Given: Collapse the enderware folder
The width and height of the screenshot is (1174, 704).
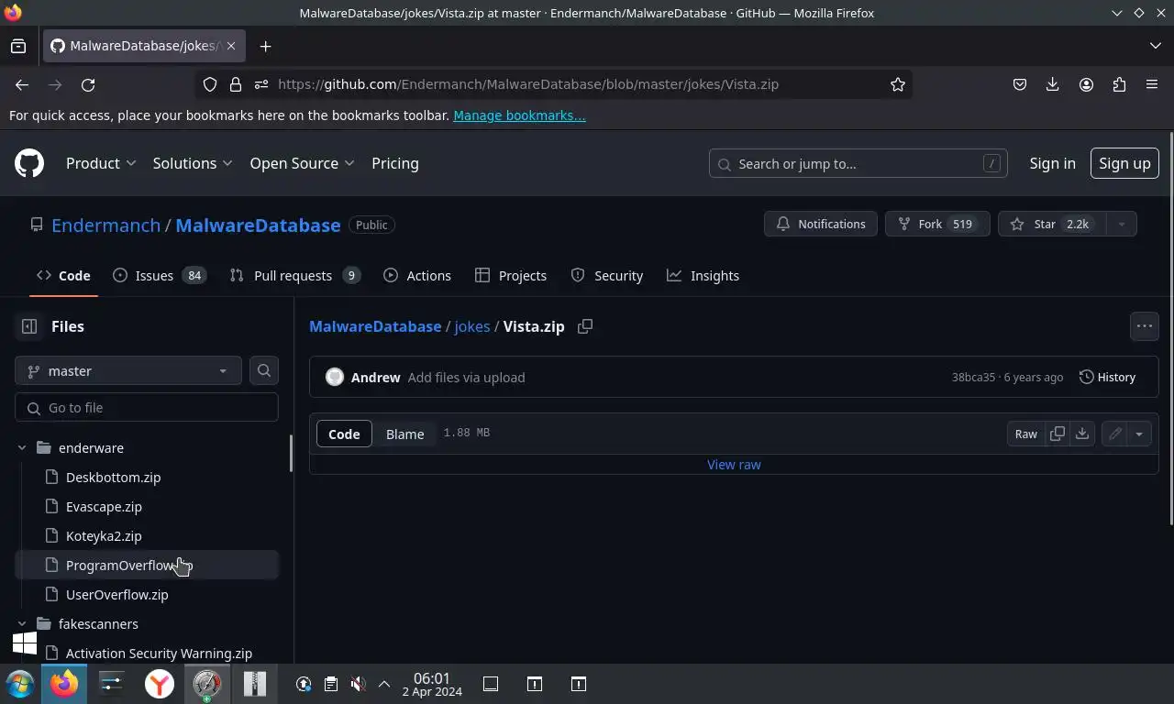Looking at the screenshot, I should (x=22, y=447).
